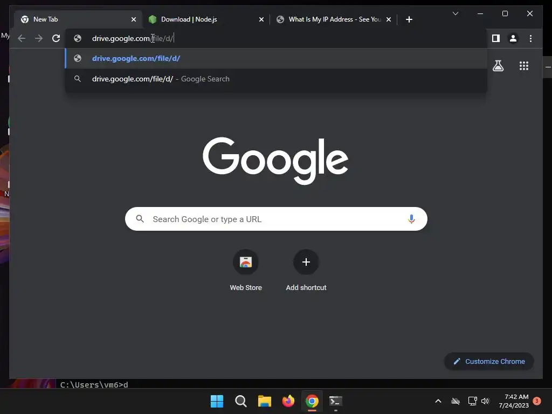Open the Chrome Labs flask icon
The height and width of the screenshot is (414, 552).
coord(498,66)
